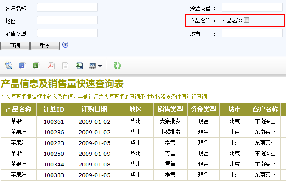Click the 订购日期 column header

click(94, 109)
